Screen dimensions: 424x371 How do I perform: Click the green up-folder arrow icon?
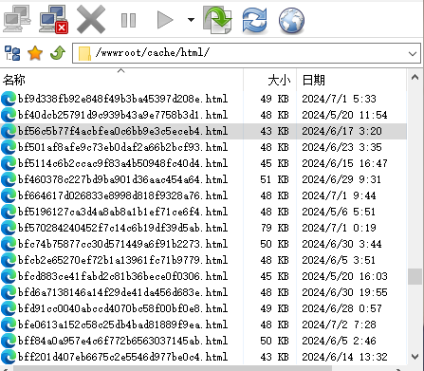(x=58, y=53)
